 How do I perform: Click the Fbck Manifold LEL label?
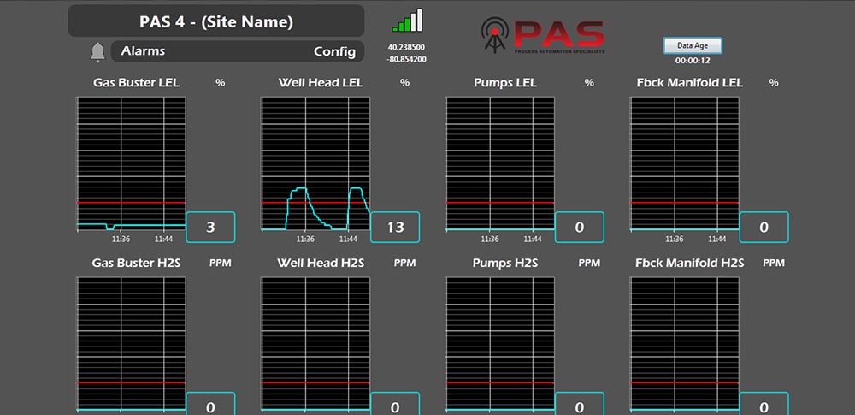(689, 83)
